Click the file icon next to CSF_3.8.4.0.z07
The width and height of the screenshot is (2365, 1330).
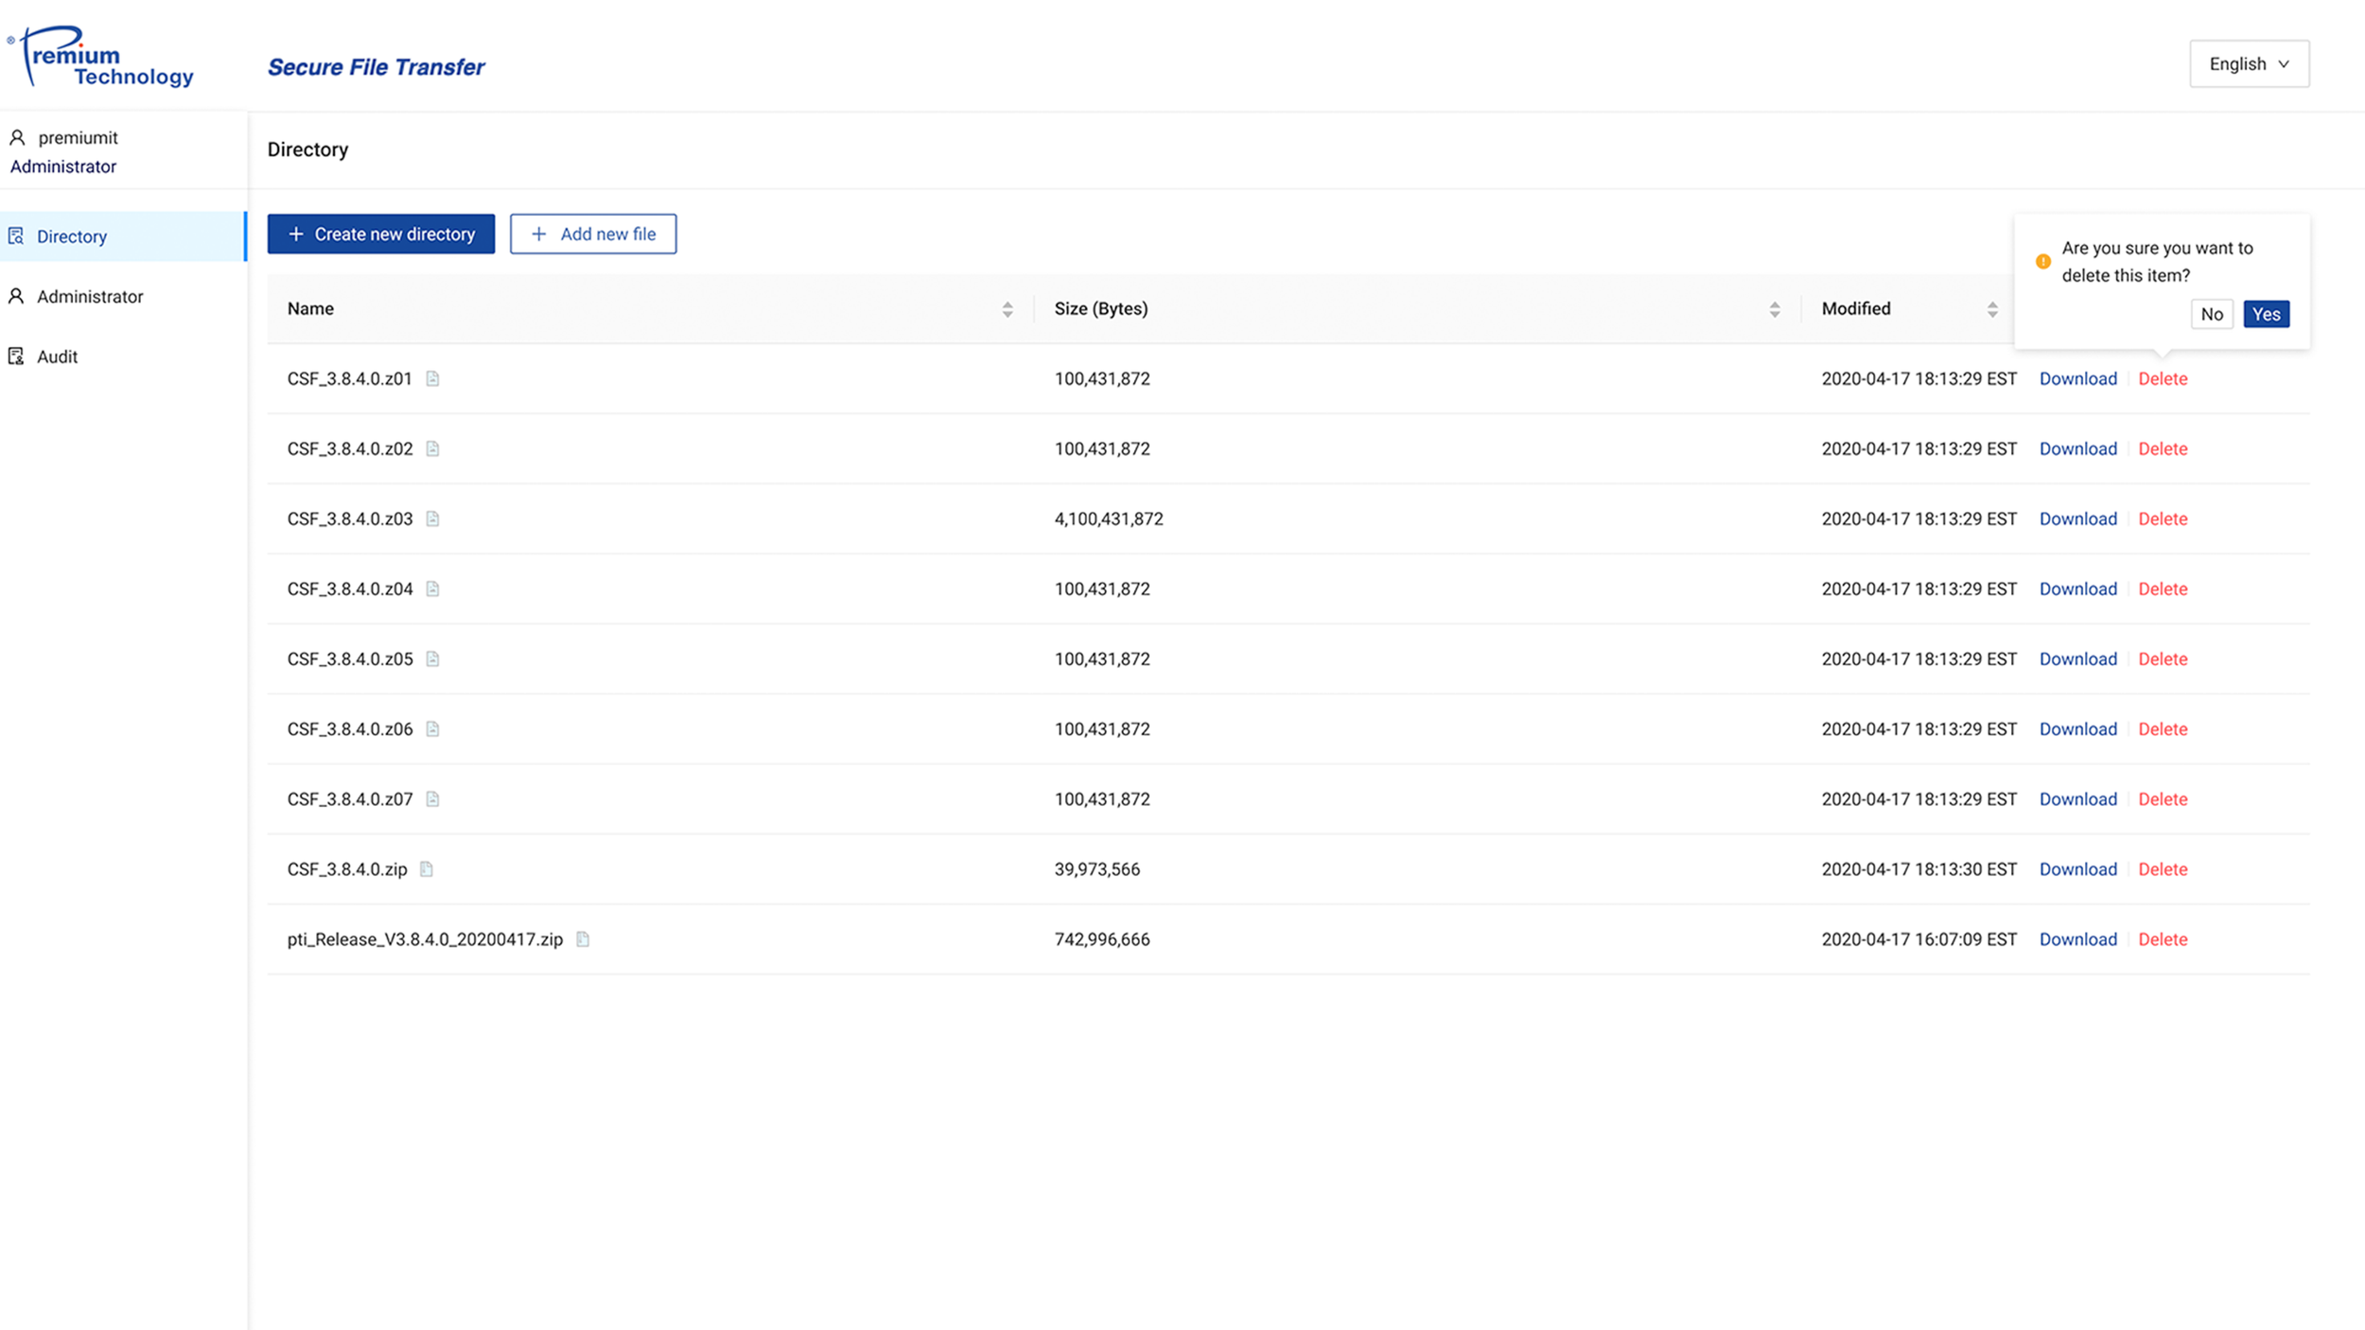tap(432, 798)
